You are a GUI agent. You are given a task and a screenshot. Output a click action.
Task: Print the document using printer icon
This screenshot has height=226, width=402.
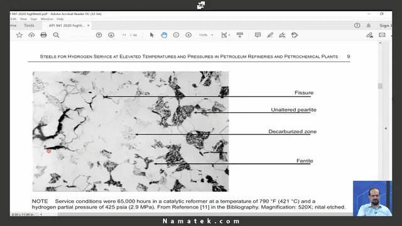[x=43, y=35]
